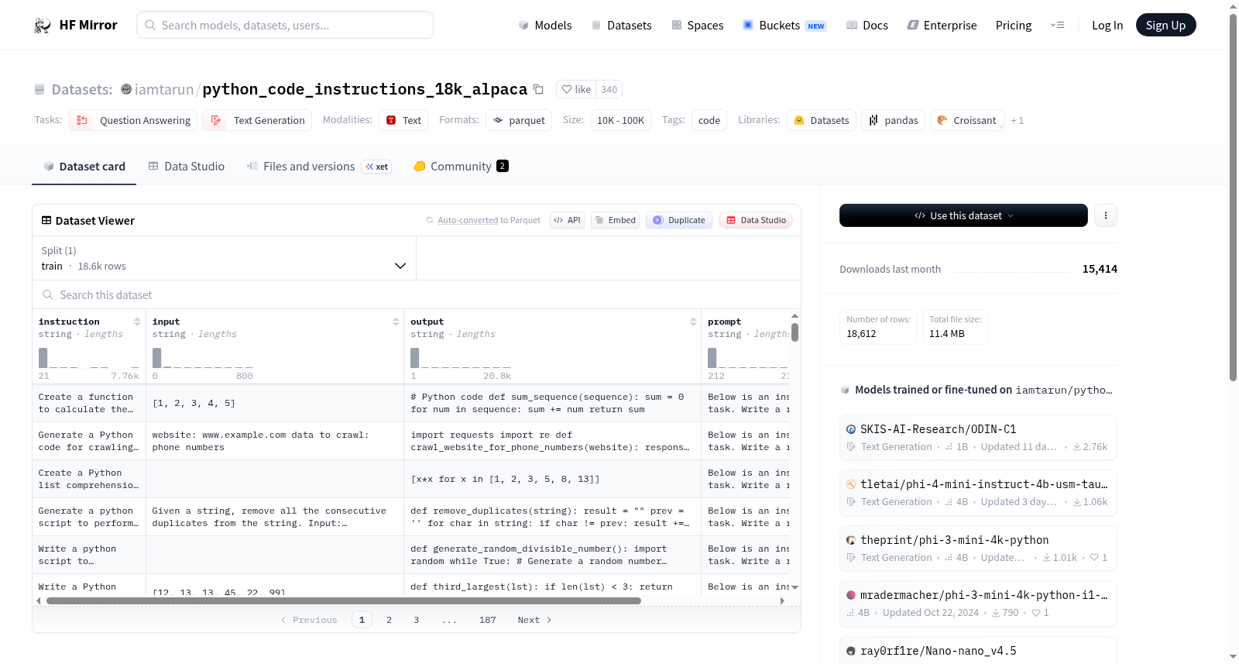
Task: Open the Datasets page
Action: tap(621, 25)
